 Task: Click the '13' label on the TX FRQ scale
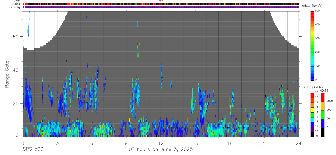pyautogui.click(x=317, y=116)
